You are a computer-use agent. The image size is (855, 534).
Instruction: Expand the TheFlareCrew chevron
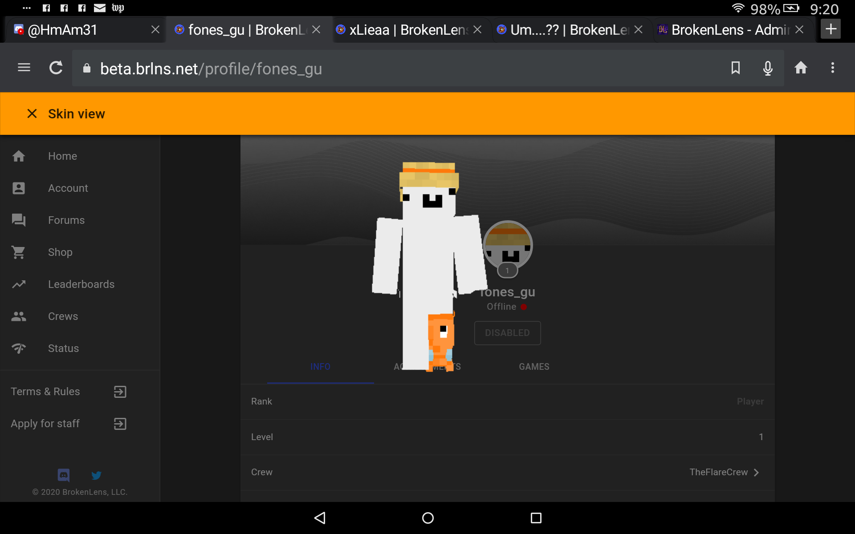tap(756, 473)
